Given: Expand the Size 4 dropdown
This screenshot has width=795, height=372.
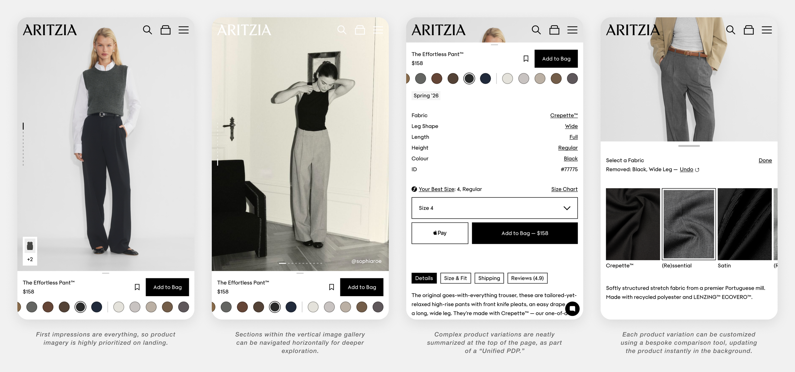Looking at the screenshot, I should (494, 208).
